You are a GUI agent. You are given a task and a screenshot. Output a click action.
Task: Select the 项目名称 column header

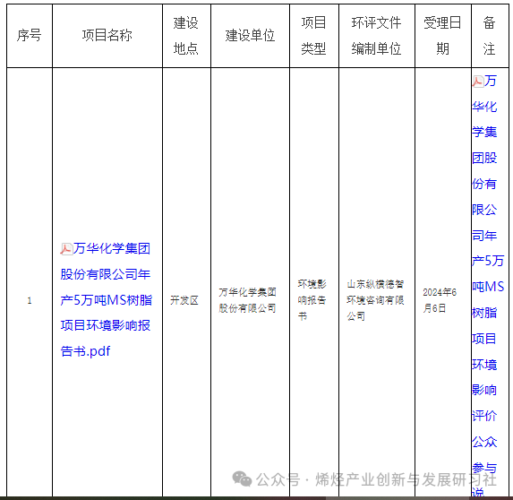107,35
